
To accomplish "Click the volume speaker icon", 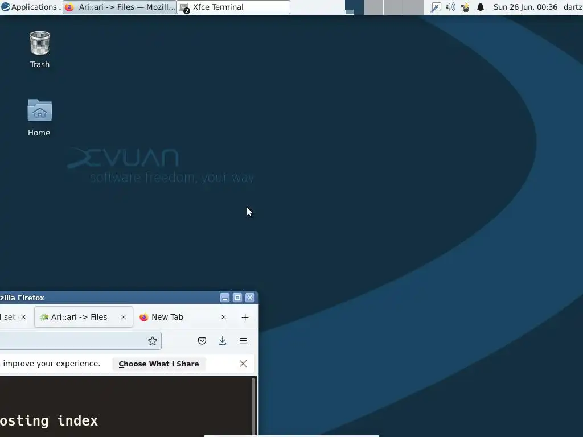I will pos(450,7).
